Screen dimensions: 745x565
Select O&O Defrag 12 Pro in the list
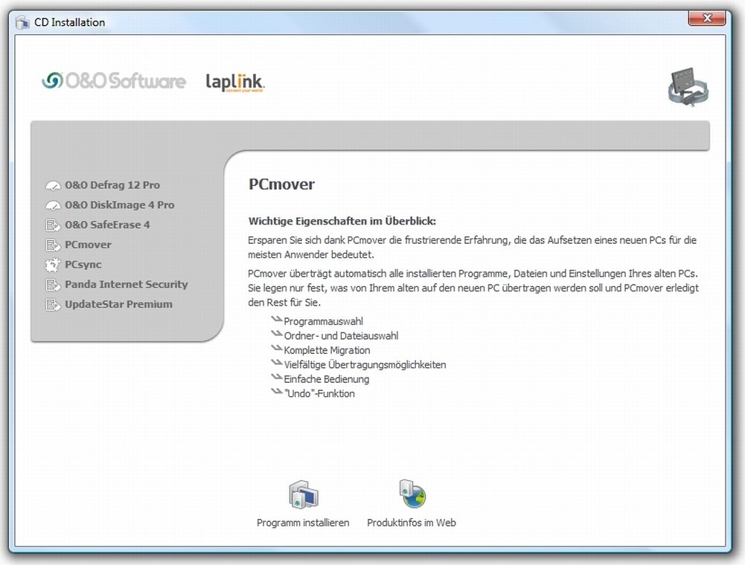[112, 185]
